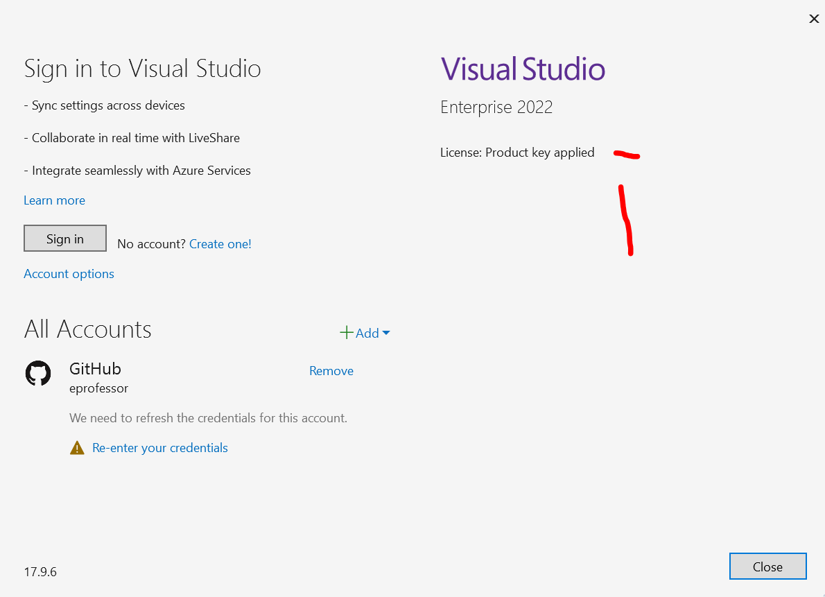Open Account options link
825x597 pixels.
coord(69,274)
